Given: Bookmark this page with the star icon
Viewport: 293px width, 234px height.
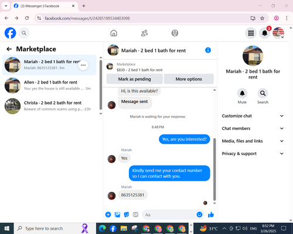Looking at the screenshot, I should [262, 18].
